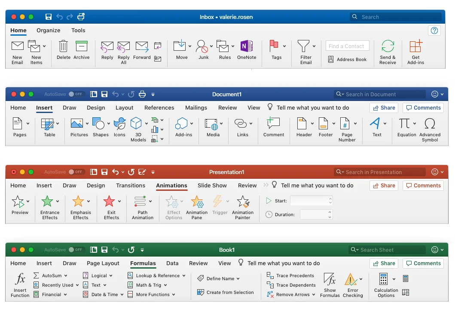Expand Tags dropdown arrow in Outlook
This screenshot has height=315, width=455.
pos(284,46)
